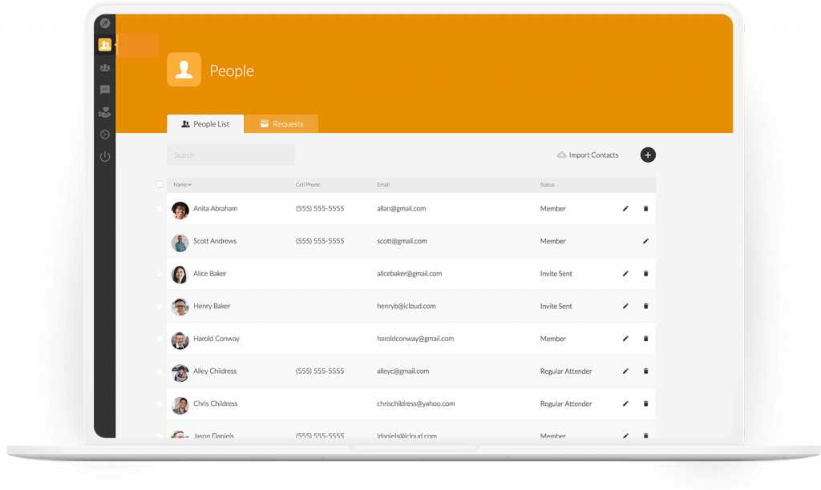Open the Groups icon in the sidebar
Screen dimensions: 821x490
coord(104,68)
